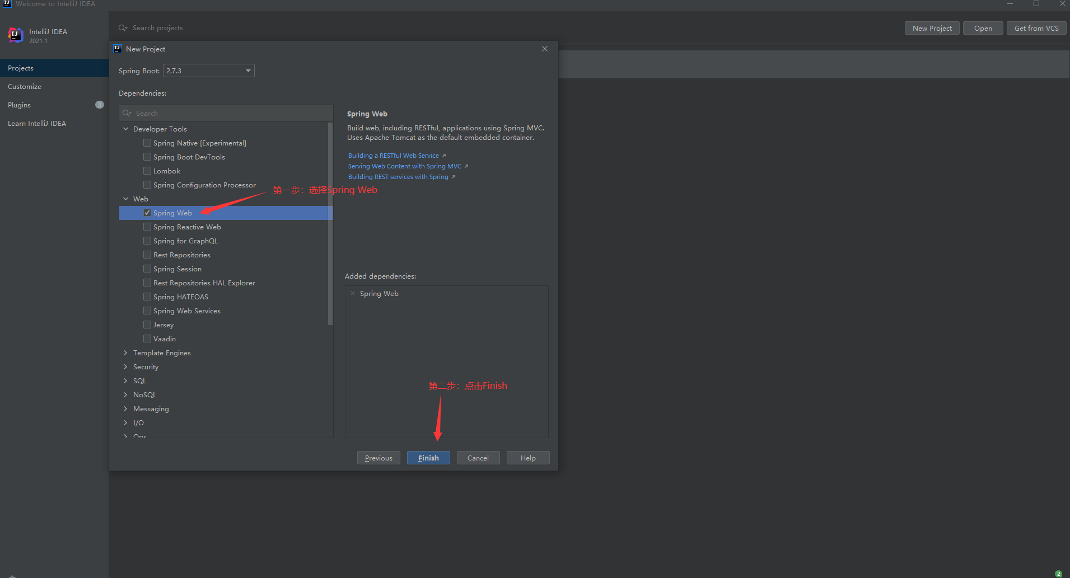Open the Customize section in sidebar
1070x578 pixels.
[x=25, y=87]
